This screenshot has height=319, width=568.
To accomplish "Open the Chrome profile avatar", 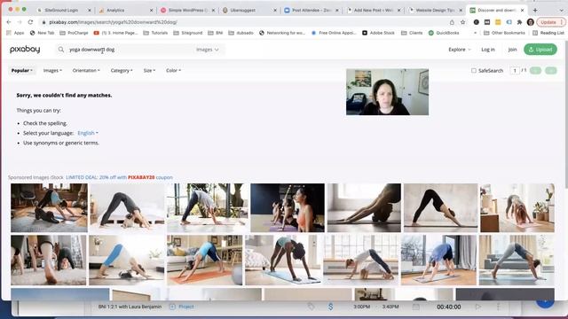I will point(531,22).
